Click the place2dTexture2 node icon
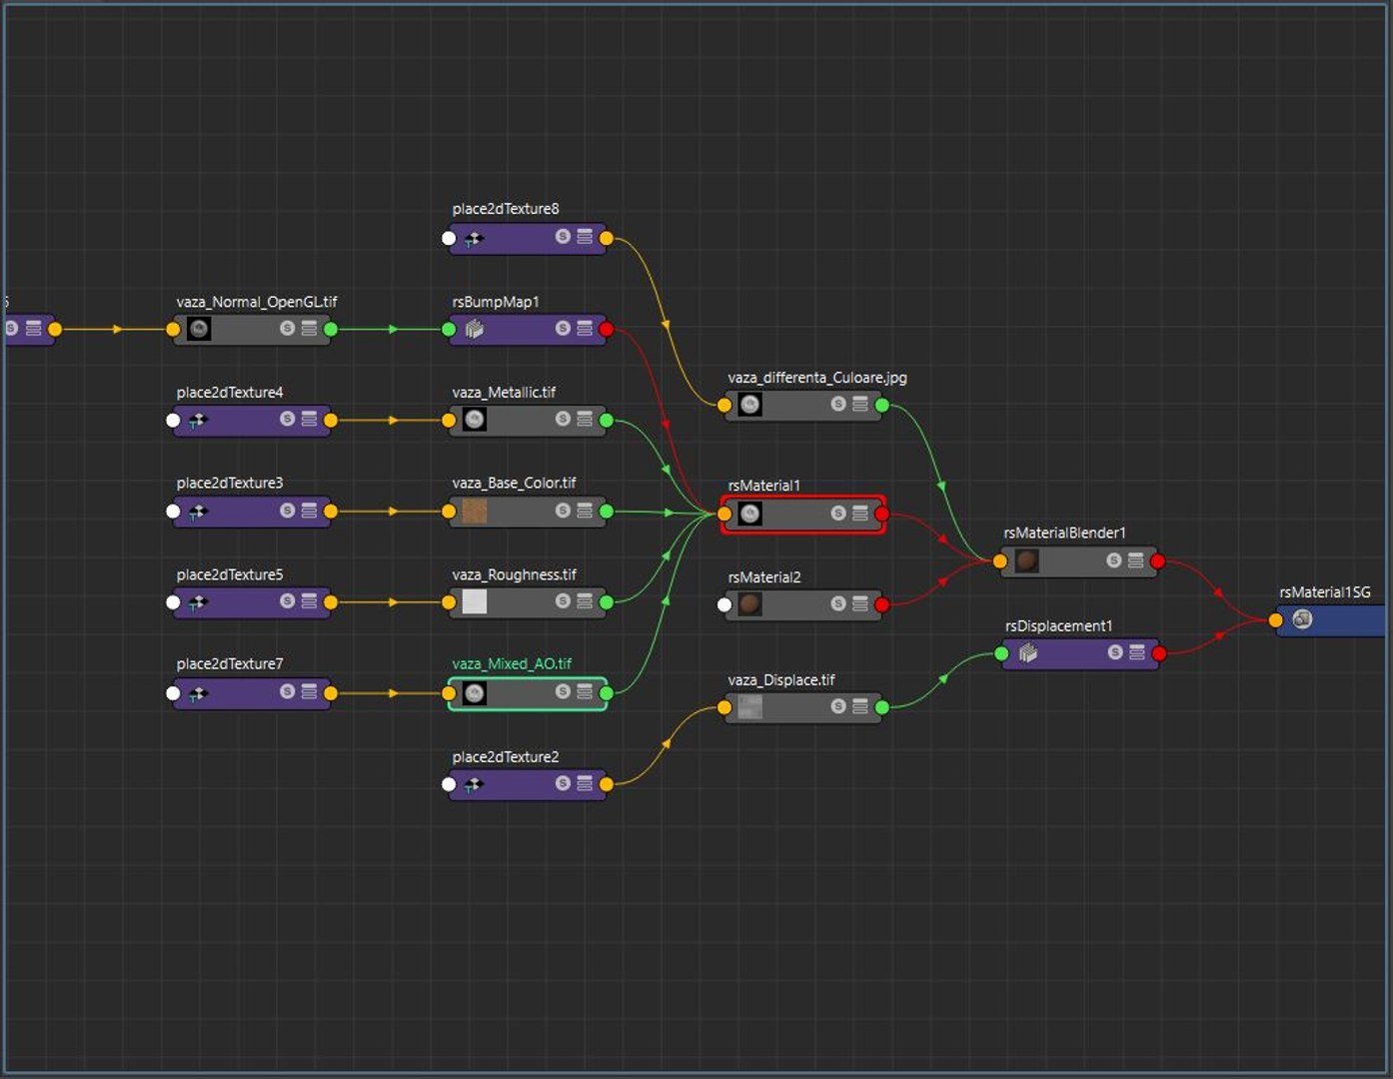The height and width of the screenshot is (1079, 1393). pyautogui.click(x=474, y=785)
